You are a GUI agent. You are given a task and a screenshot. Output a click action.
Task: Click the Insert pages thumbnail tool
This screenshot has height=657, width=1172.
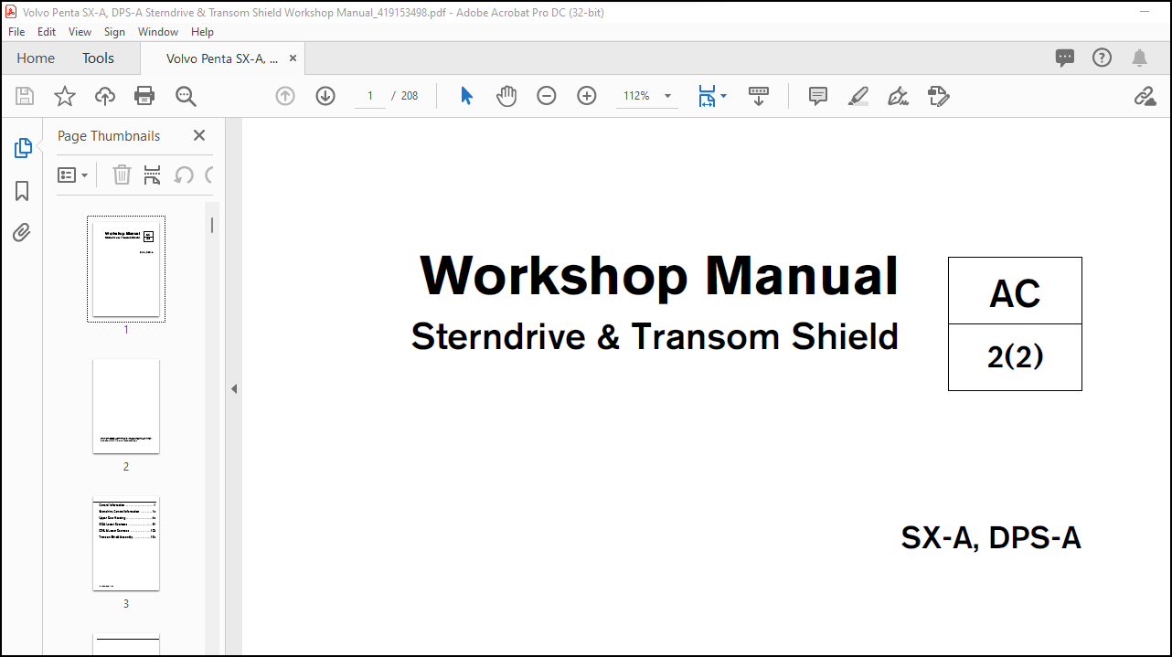coord(152,175)
